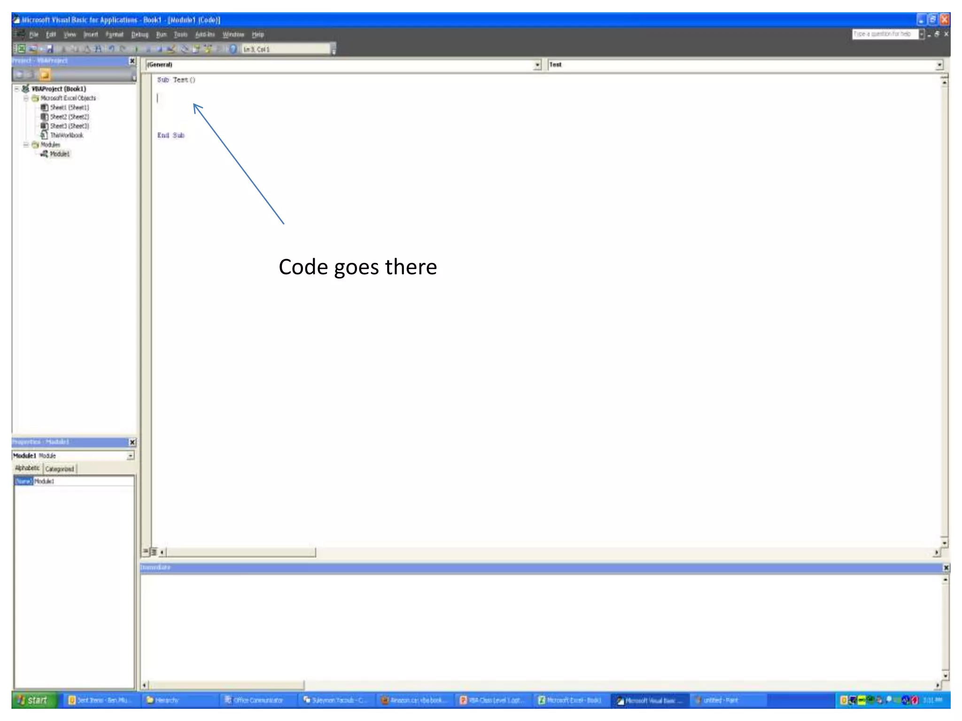Open help question box dropdown arrow
Screen dimensions: 962x721
coord(922,34)
